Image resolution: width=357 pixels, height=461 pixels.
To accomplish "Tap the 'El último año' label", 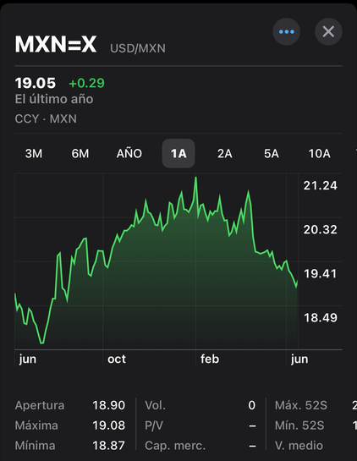I will click(x=54, y=99).
